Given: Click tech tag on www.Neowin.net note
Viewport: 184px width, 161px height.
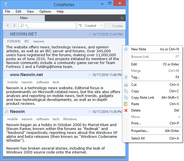Looking at the screenshot, I should 56,82.
